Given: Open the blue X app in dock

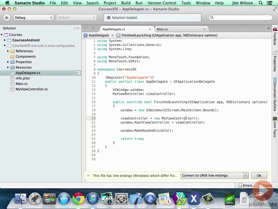Looking at the screenshot, I should tap(194, 198).
